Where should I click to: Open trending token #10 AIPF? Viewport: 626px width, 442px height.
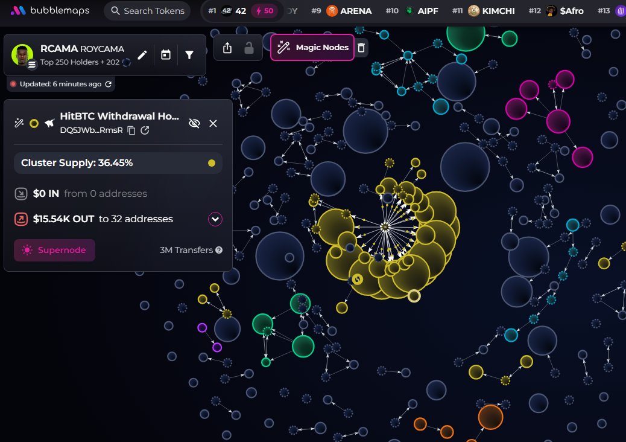coord(413,11)
